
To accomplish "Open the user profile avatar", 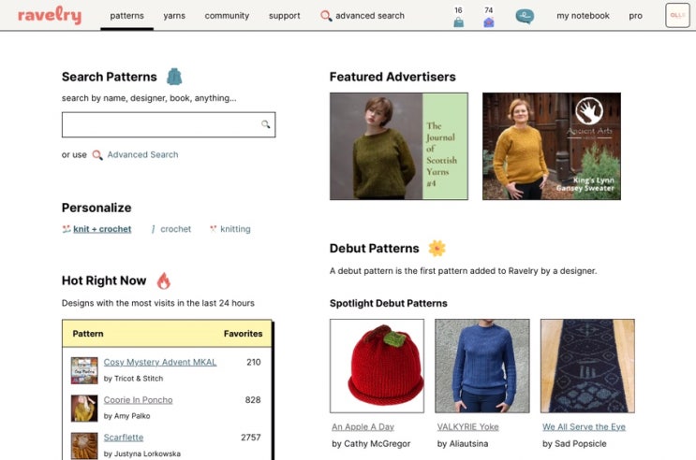I will (x=677, y=16).
